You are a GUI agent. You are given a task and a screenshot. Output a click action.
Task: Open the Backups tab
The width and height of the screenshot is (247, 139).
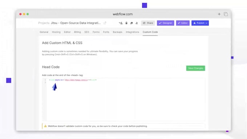117,32
